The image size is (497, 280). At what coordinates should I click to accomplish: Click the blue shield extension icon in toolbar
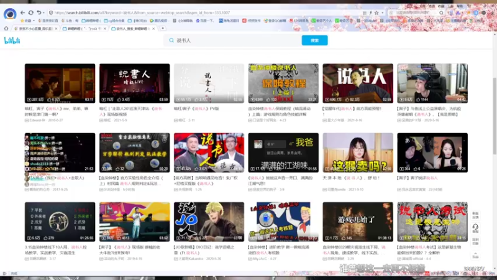coord(476,12)
